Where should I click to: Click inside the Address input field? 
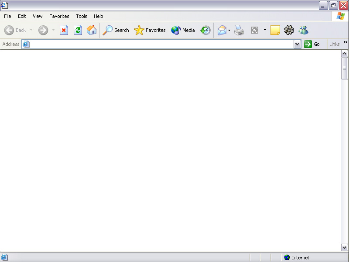pos(161,44)
